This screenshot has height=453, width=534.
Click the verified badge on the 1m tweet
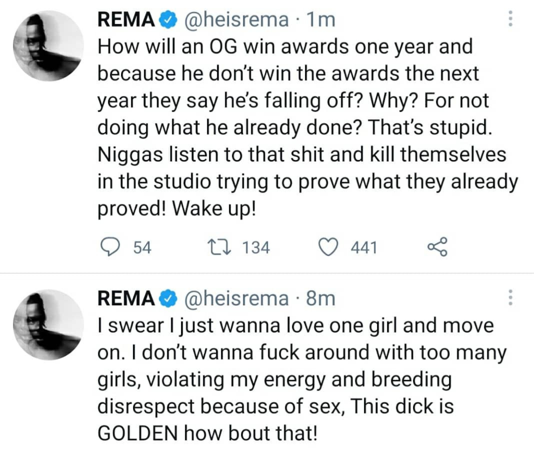point(167,21)
